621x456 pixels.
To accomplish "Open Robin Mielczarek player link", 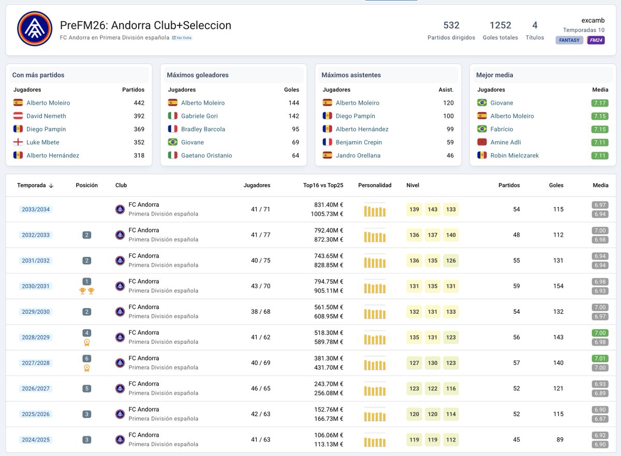I will (x=514, y=156).
